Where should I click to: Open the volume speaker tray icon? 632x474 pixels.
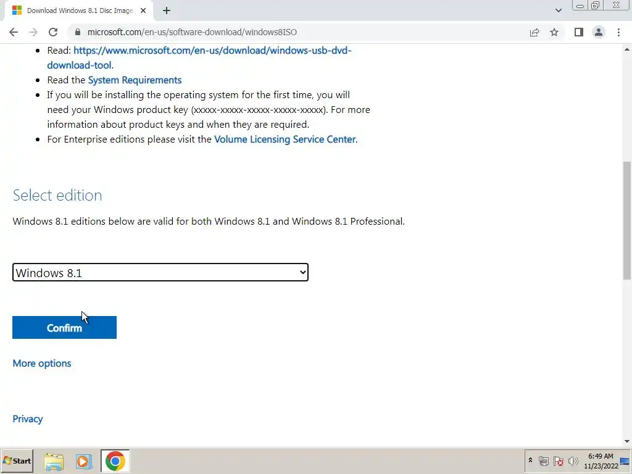[x=573, y=460]
